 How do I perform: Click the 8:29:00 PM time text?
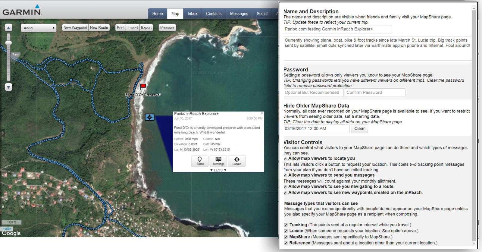[255, 118]
